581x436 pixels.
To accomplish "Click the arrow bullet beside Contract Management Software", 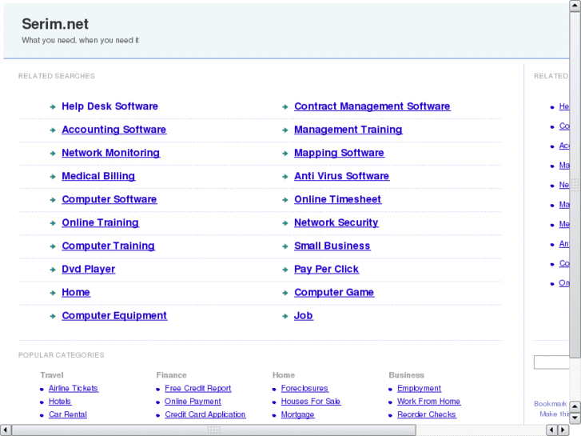I will click(x=285, y=106).
